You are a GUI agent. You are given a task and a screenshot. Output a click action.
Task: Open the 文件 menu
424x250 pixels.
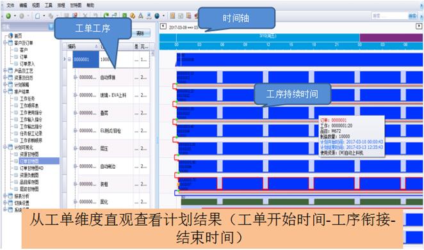(x=10, y=5)
